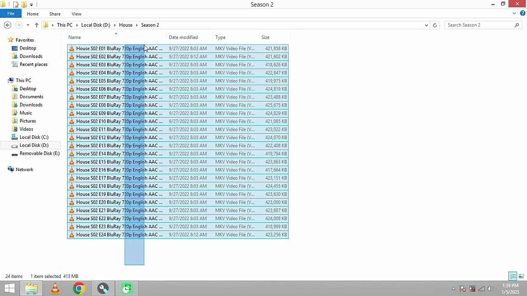527x296 pixels.
Task: Launch Google Chrome from the taskbar
Action: [79, 289]
